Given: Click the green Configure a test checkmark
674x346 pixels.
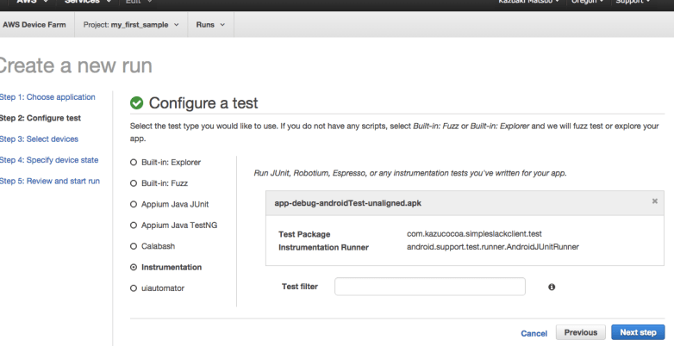Looking at the screenshot, I should 136,103.
